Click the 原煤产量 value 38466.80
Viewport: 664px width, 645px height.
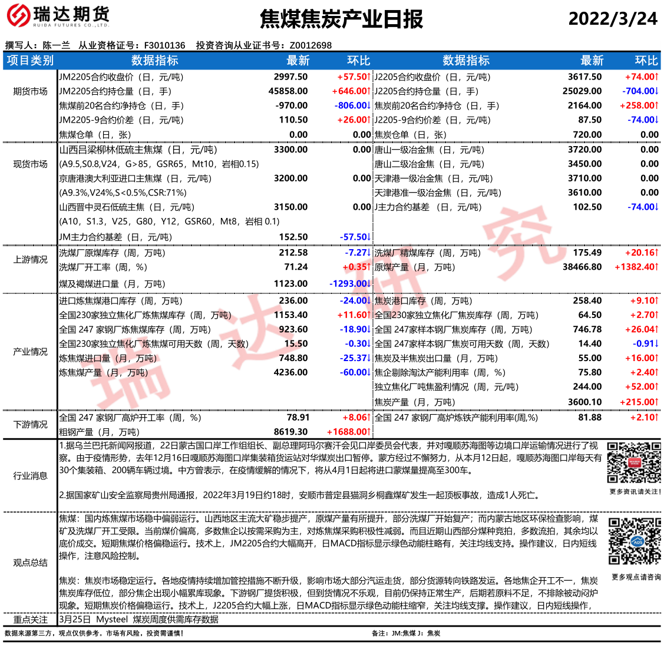pos(582,267)
